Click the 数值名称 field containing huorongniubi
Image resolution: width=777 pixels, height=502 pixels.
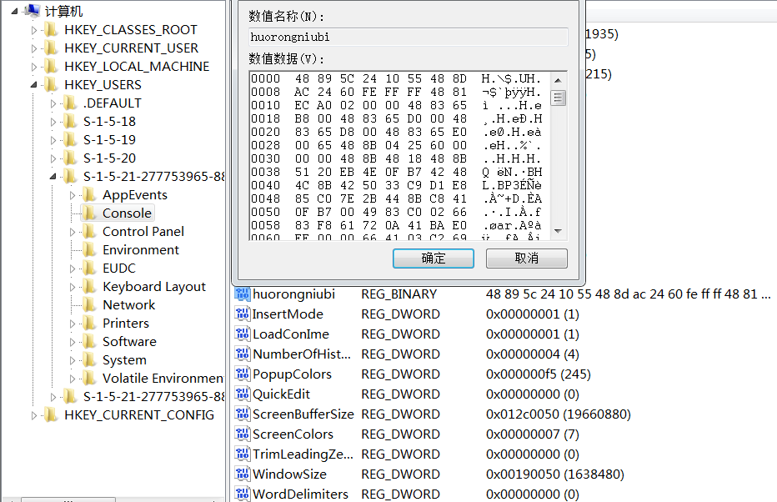408,37
